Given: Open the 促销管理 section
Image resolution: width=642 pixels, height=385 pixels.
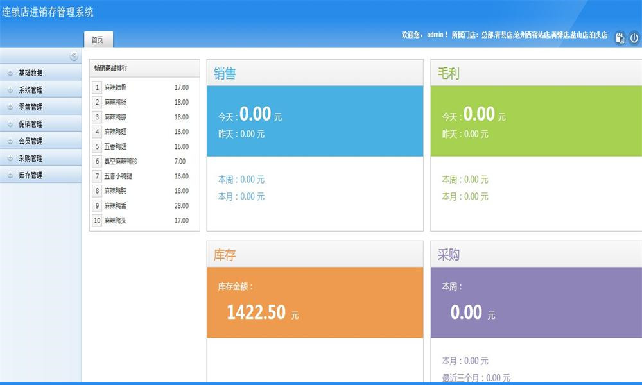Looking at the screenshot, I should click(40, 124).
